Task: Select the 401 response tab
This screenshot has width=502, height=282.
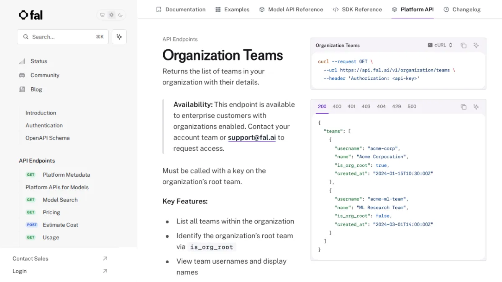Action: coord(351,107)
